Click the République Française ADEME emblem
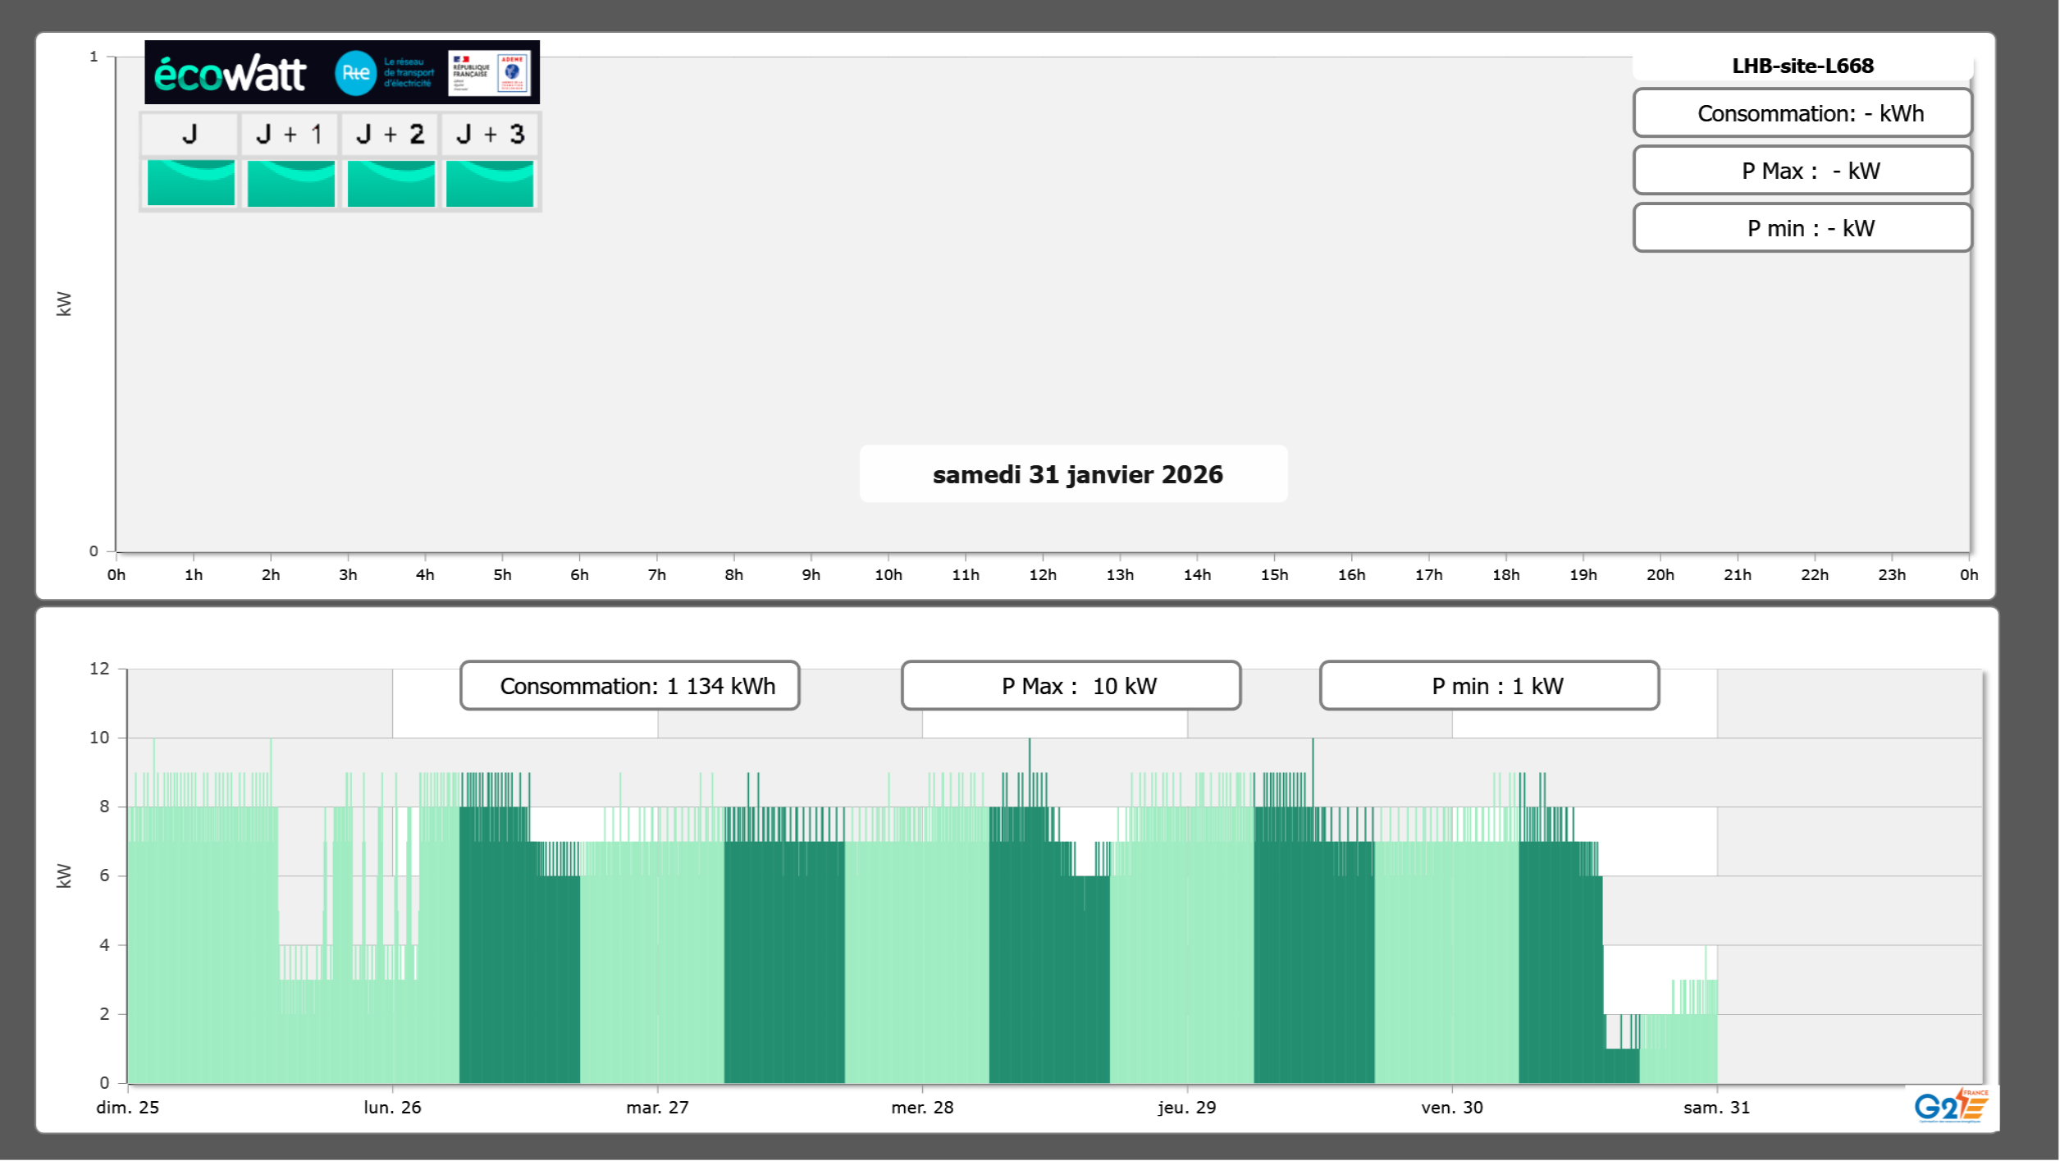Image resolution: width=2060 pixels, height=1161 pixels. click(x=490, y=73)
